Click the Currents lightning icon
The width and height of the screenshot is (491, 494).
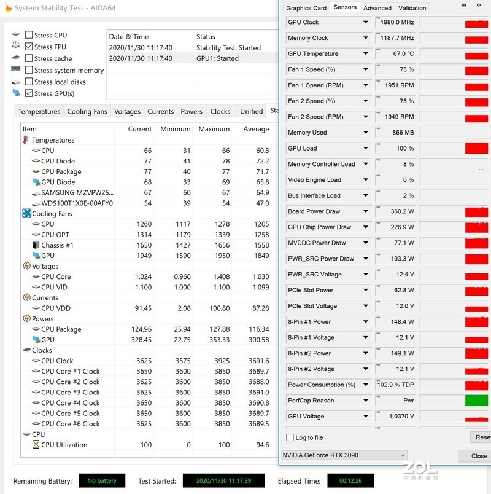27,297
